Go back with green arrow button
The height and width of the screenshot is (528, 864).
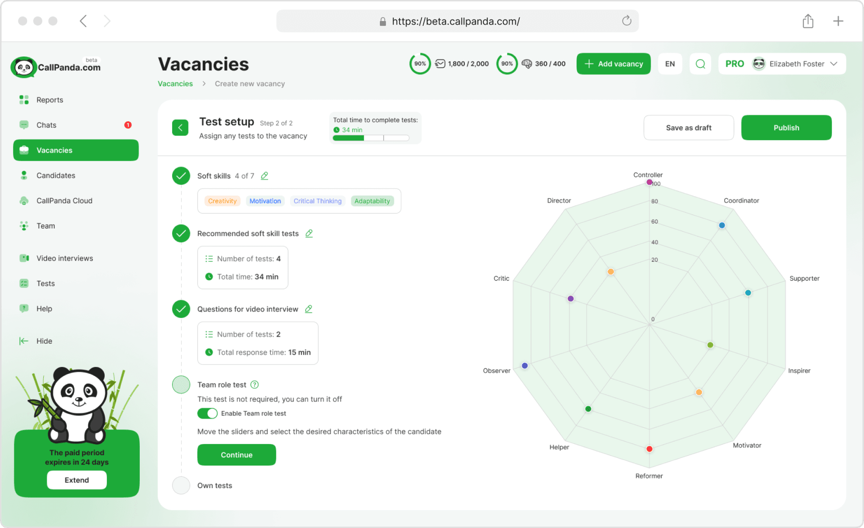click(x=180, y=128)
